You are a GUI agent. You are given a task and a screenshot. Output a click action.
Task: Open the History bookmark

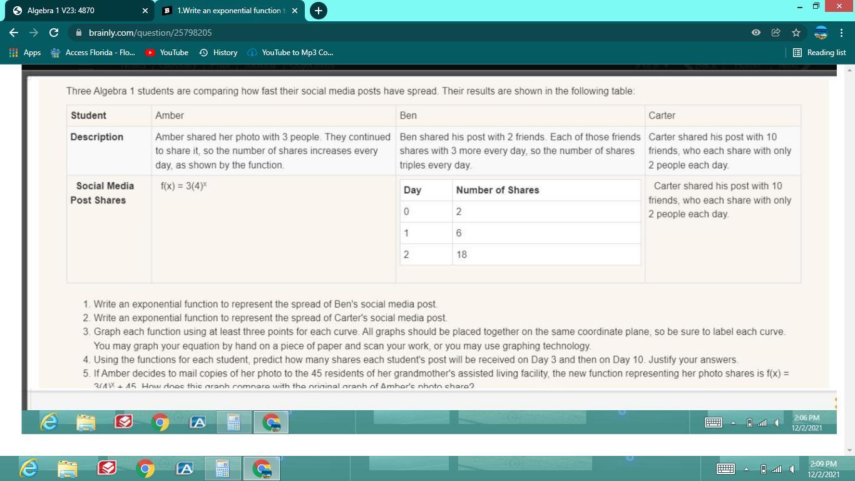tap(218, 53)
